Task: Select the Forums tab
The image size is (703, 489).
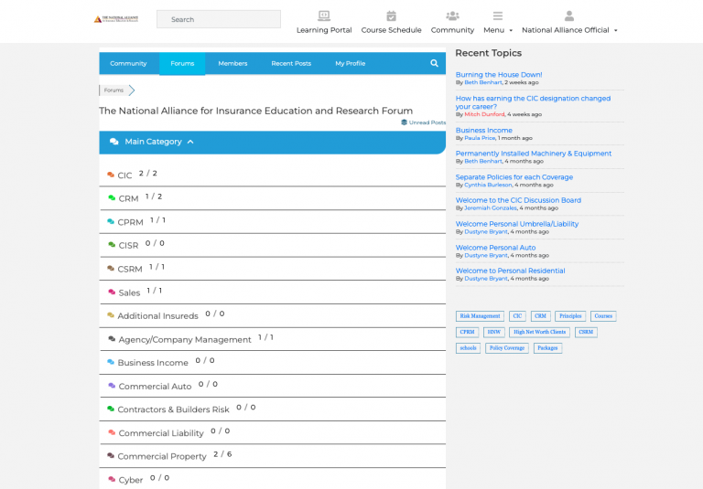Action: click(182, 63)
